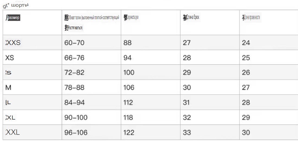Click the XS size label
The height and width of the screenshot is (141, 298).
pos(10,58)
